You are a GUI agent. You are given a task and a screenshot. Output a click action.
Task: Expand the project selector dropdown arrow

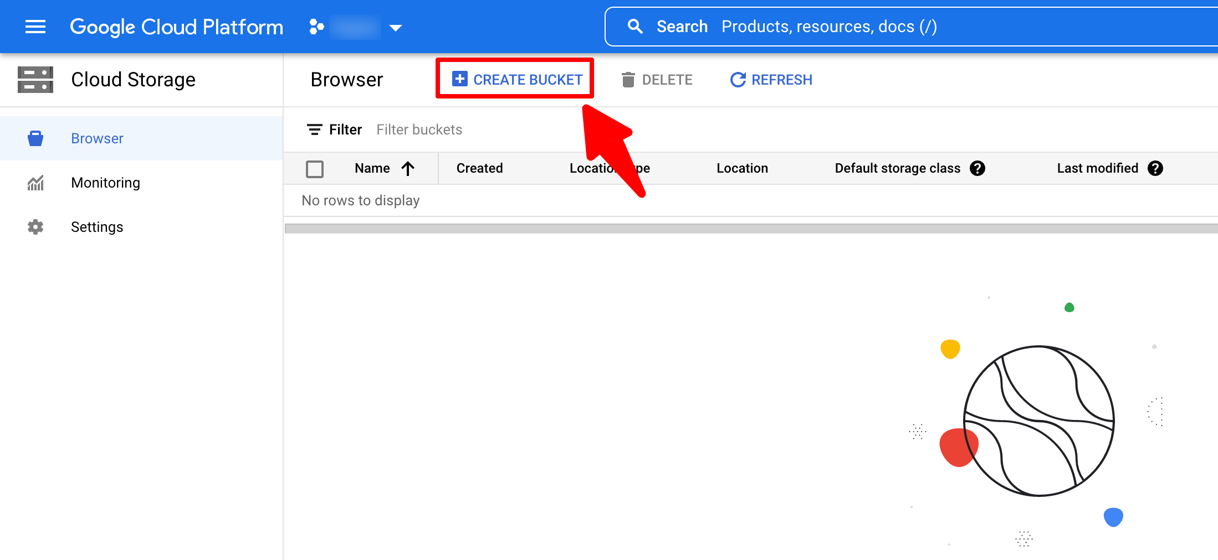pyautogui.click(x=395, y=28)
